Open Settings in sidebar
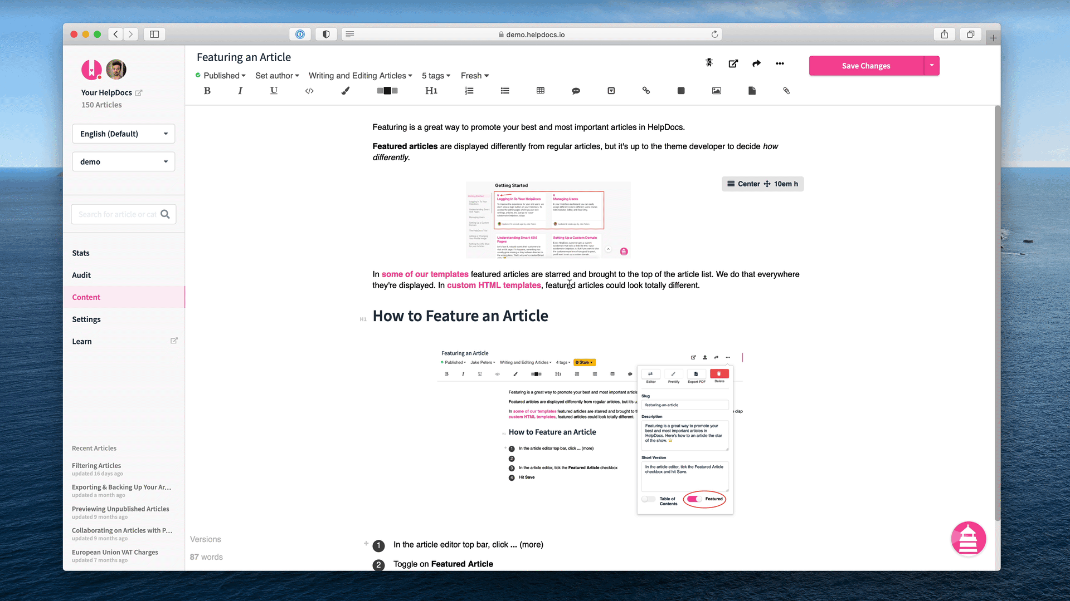Screen dimensions: 1070x601 coord(86,319)
